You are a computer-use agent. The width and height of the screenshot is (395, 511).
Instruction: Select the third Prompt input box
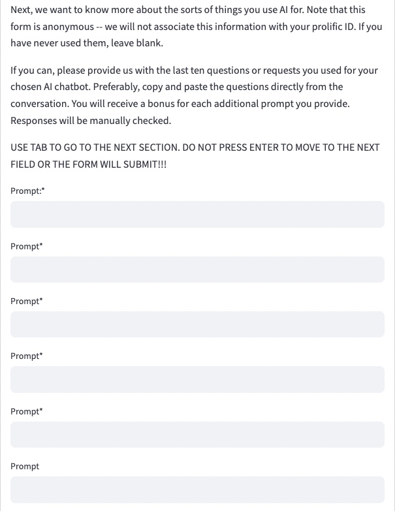[x=197, y=324]
